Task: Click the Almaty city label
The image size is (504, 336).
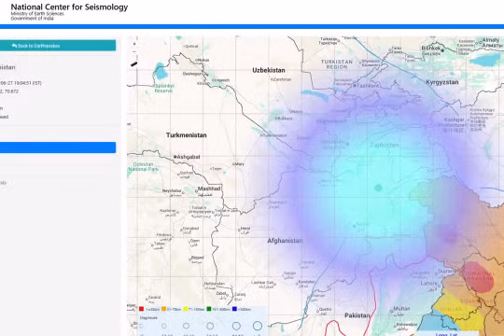Action: tap(491, 40)
